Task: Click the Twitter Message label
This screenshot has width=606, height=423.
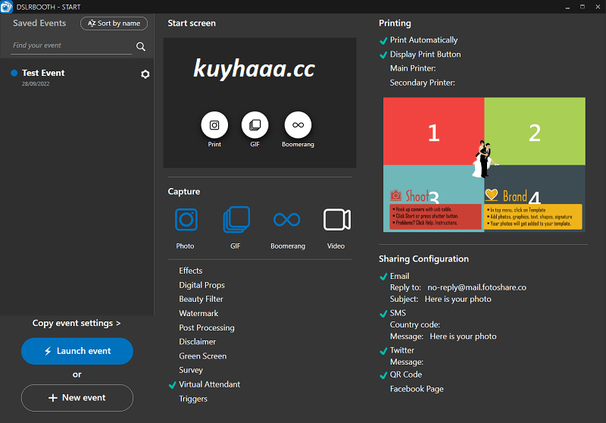Action: tap(407, 362)
